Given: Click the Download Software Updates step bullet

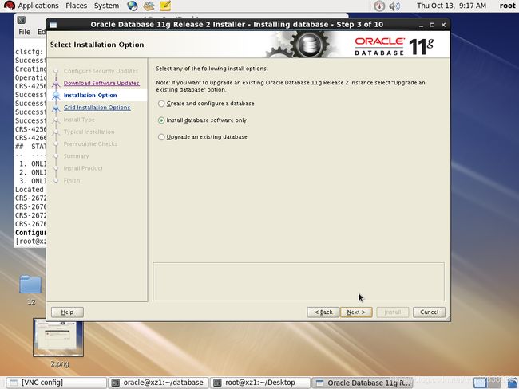Looking at the screenshot, I should [56, 83].
